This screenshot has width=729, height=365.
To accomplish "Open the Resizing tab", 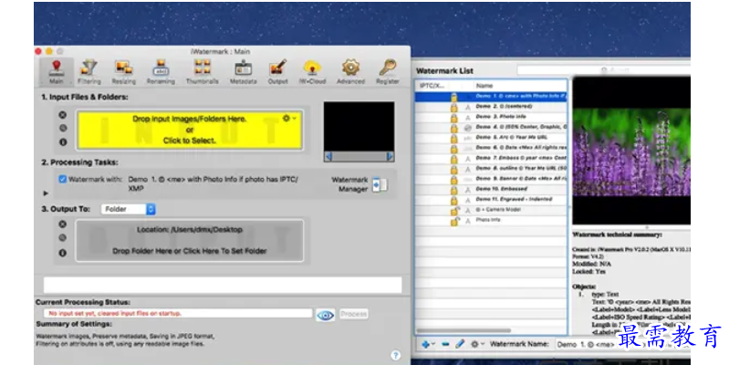I will pyautogui.click(x=124, y=72).
